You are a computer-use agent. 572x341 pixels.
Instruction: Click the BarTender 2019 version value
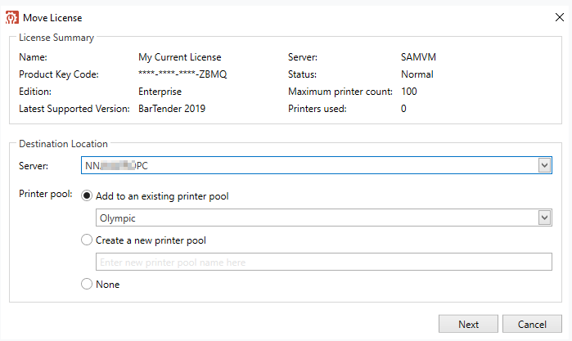(172, 109)
